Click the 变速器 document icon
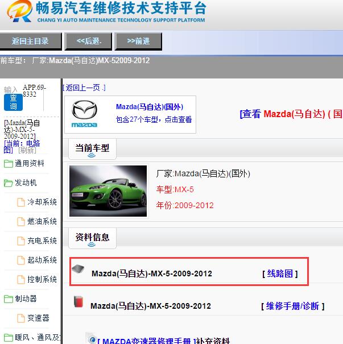Viewport: 343px width, 344px height. coord(21,318)
